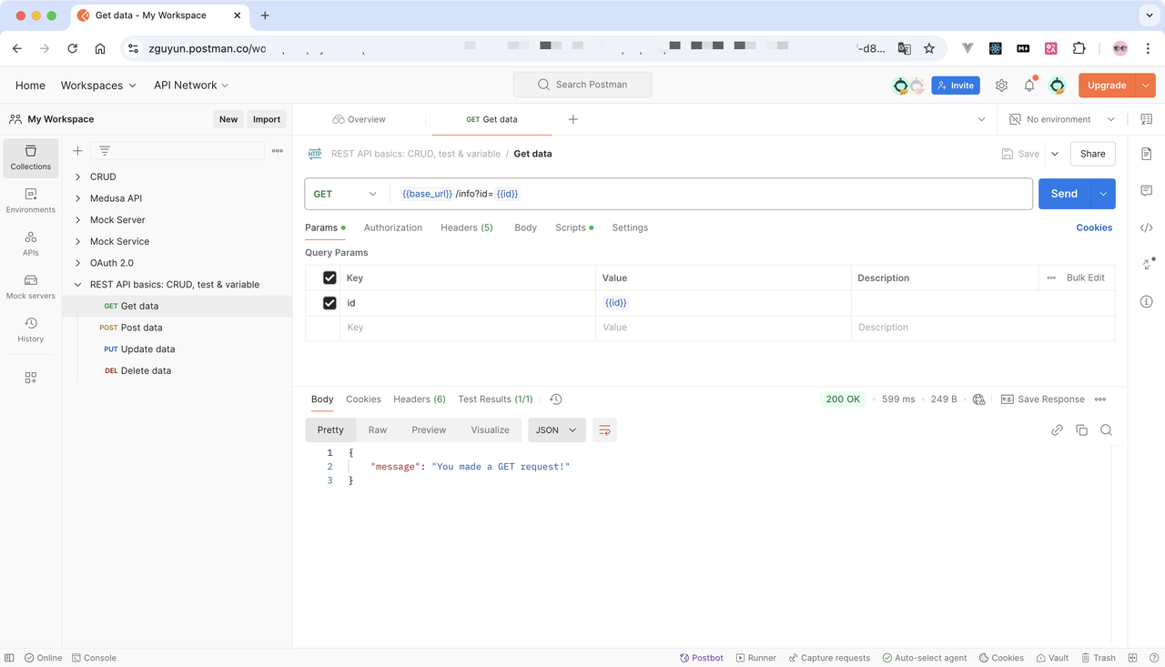
Task: Switch to the Scripts tab
Action: point(573,227)
